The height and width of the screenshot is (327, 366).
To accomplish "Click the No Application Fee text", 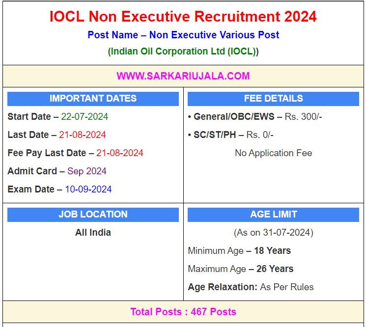I will tap(273, 153).
